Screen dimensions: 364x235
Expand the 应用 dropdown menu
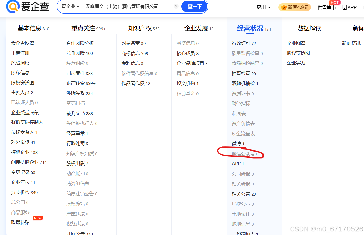[x=263, y=8]
